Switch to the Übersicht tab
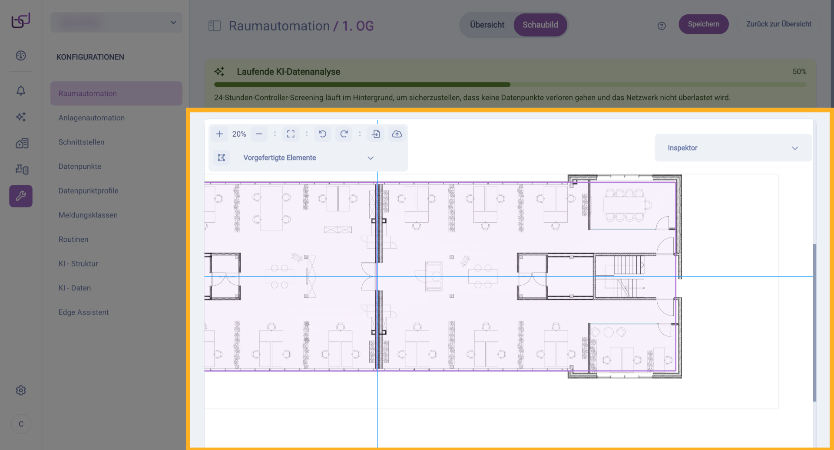The width and height of the screenshot is (834, 450). coord(487,25)
